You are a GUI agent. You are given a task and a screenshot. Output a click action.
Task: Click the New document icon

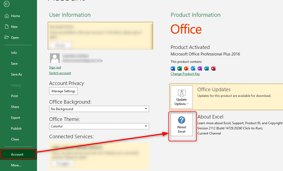7,27
